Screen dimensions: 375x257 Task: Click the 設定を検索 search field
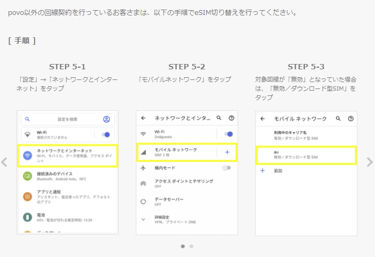pyautogui.click(x=68, y=119)
